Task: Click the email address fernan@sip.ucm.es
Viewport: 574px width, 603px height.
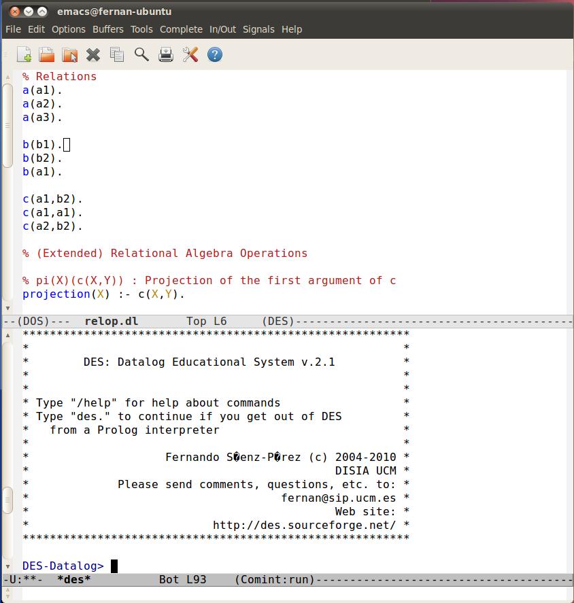Action: tap(339, 498)
